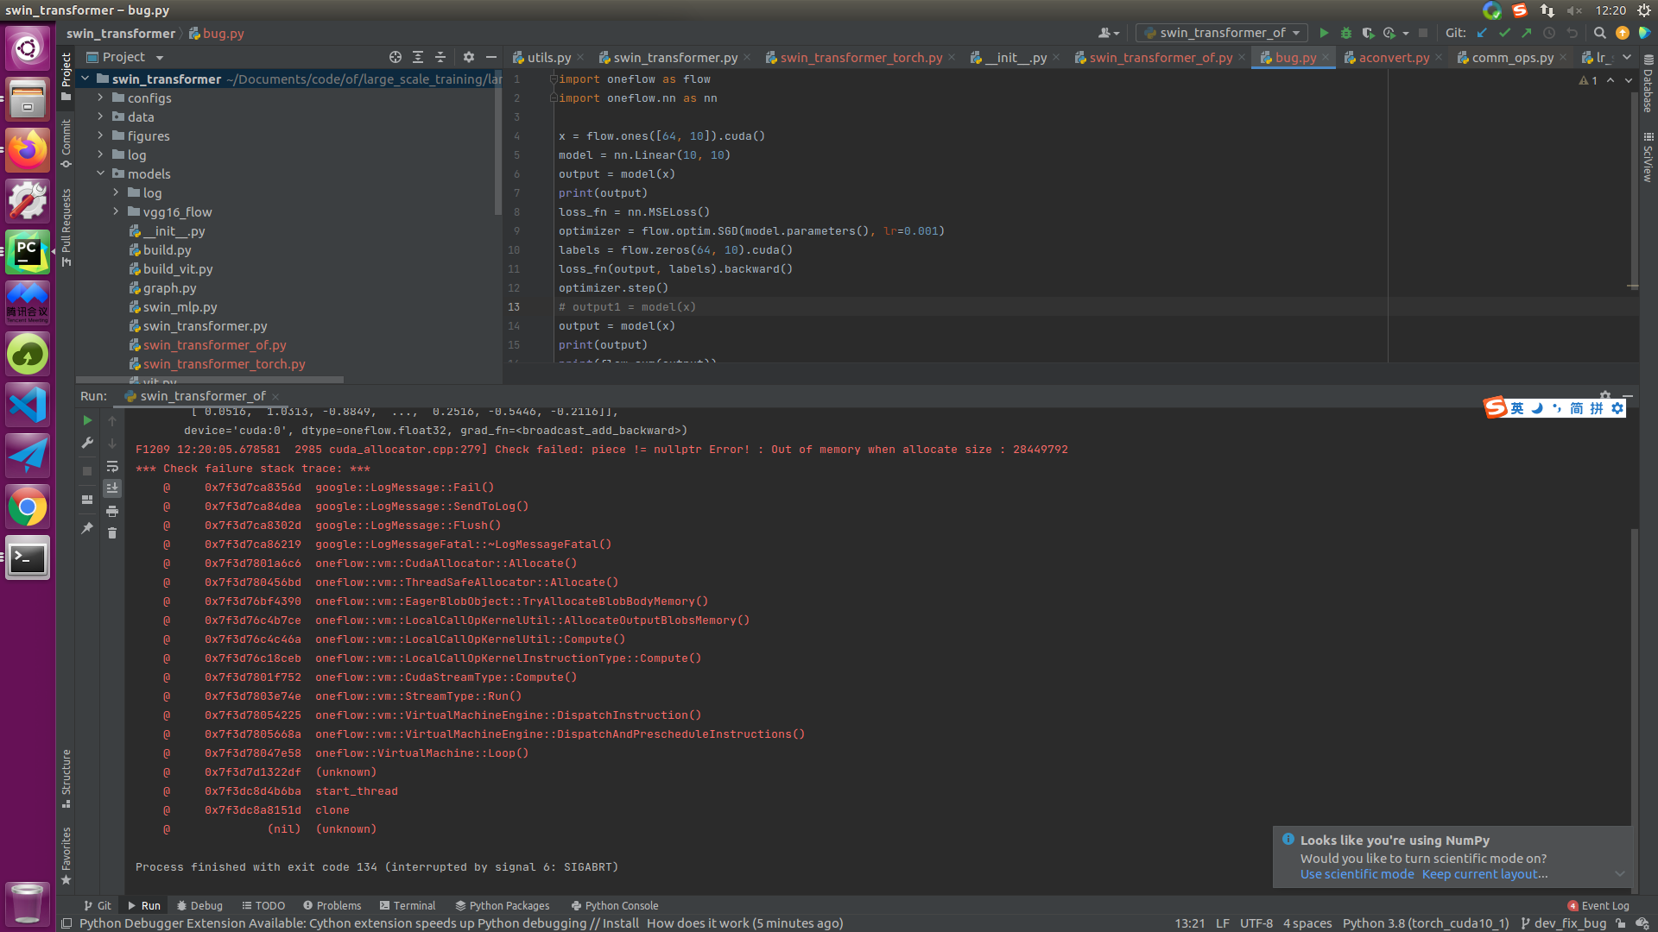Pin the Run tab
Image resolution: width=1658 pixels, height=932 pixels.
tap(86, 528)
